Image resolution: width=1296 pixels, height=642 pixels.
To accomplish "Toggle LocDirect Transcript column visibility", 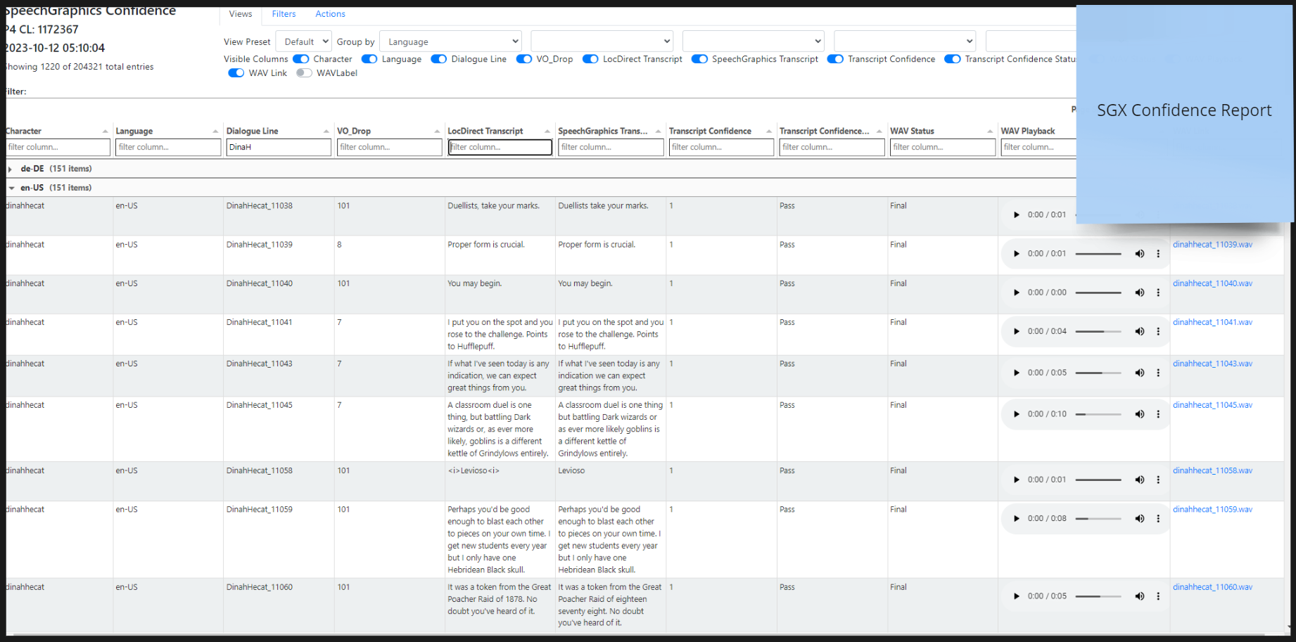I will (x=590, y=59).
